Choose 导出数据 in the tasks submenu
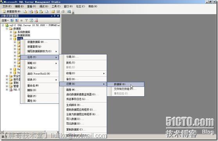Viewport: 218px width, 141px height. [83, 123]
